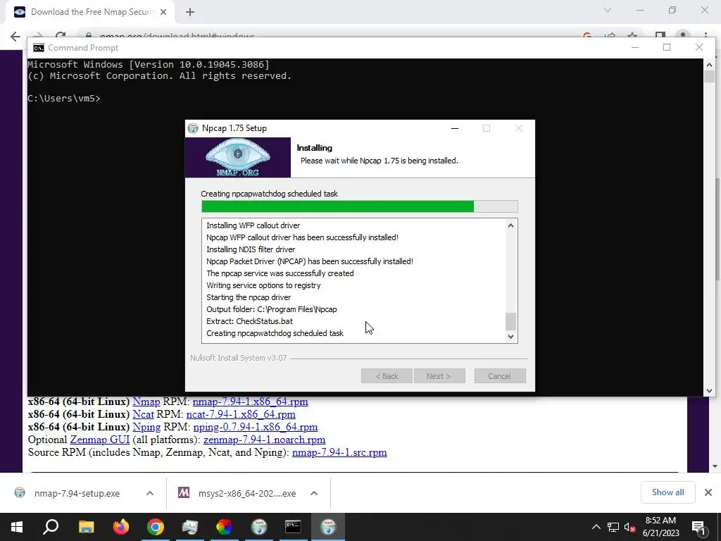Minimize the Npcap 1.75 Setup window

click(x=455, y=128)
